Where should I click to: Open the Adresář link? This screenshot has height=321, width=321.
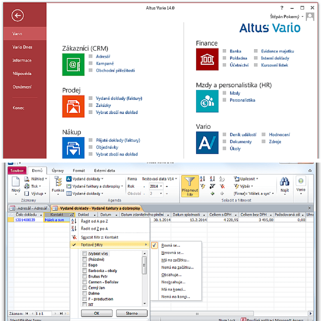[x=103, y=57]
